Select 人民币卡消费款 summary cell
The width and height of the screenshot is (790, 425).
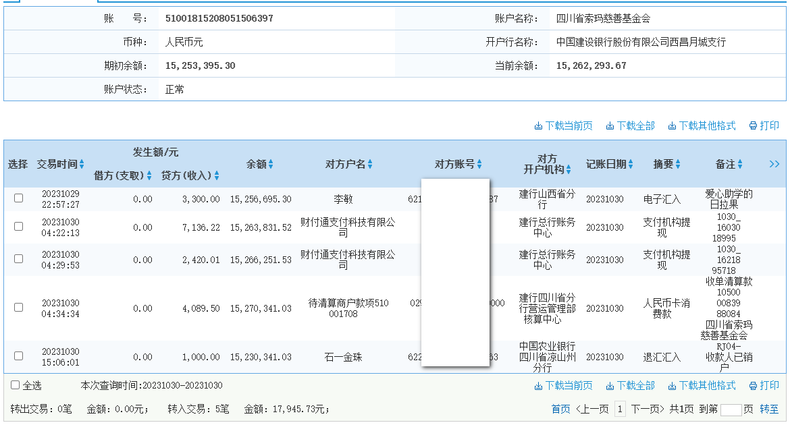666,308
